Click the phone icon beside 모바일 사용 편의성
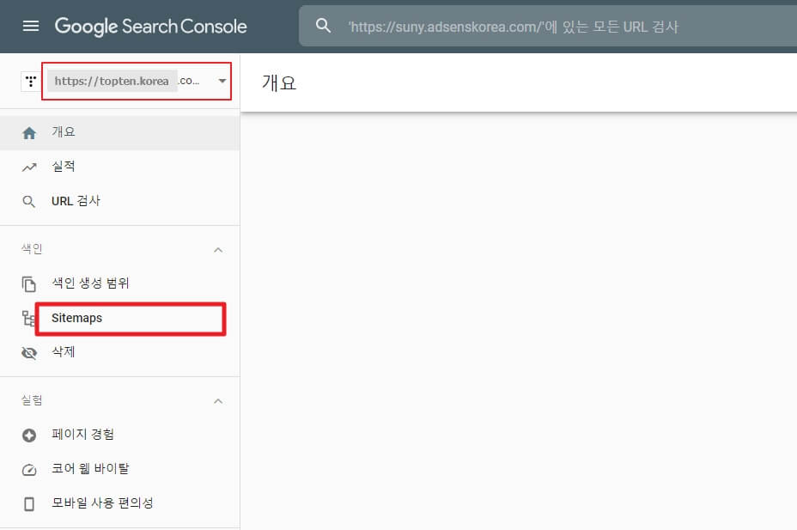Viewport: 797px width, 530px height. 29,504
